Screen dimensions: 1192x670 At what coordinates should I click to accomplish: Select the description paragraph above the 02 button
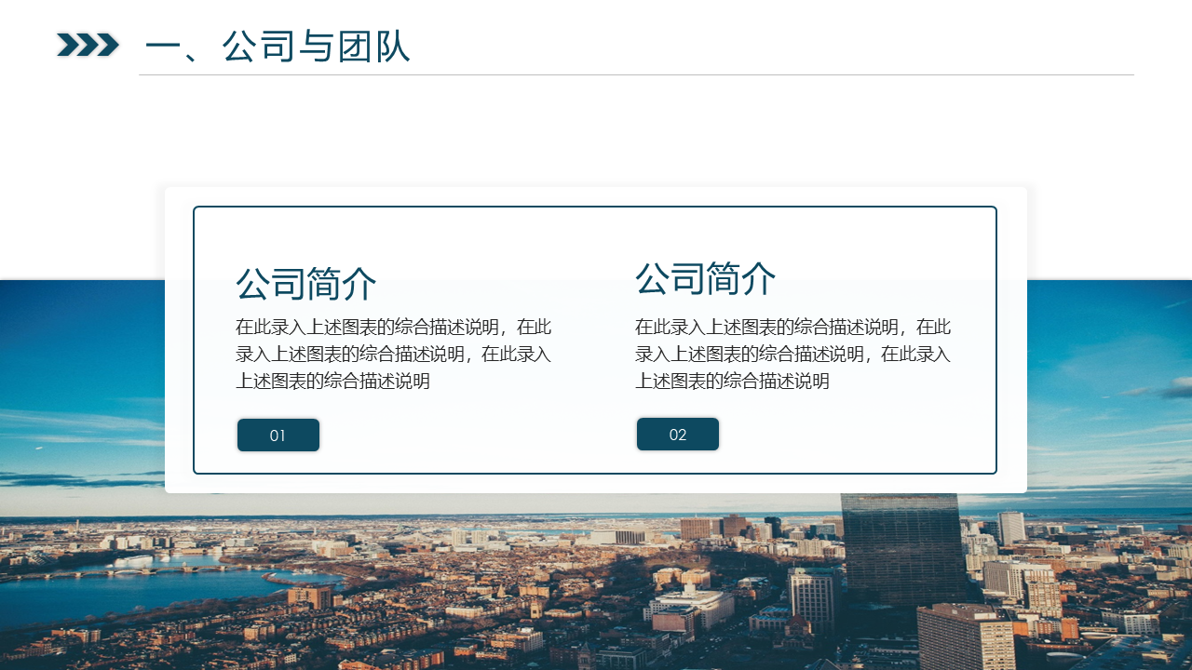tap(792, 354)
